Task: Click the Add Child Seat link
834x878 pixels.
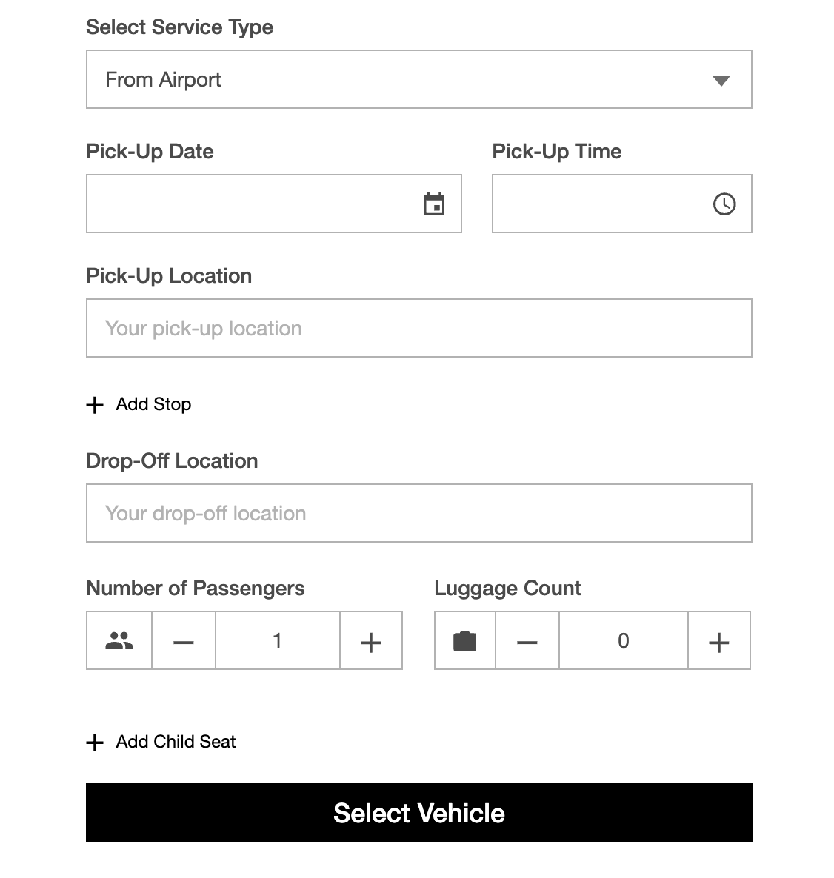Action: coord(176,742)
